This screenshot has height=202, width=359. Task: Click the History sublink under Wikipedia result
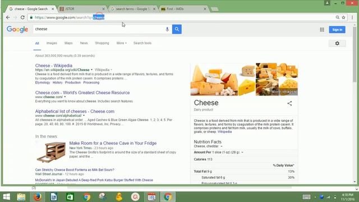pyautogui.click(x=57, y=82)
